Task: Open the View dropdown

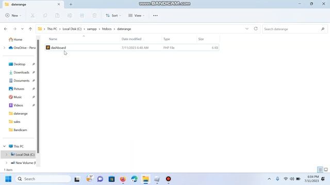Action: (x=136, y=15)
